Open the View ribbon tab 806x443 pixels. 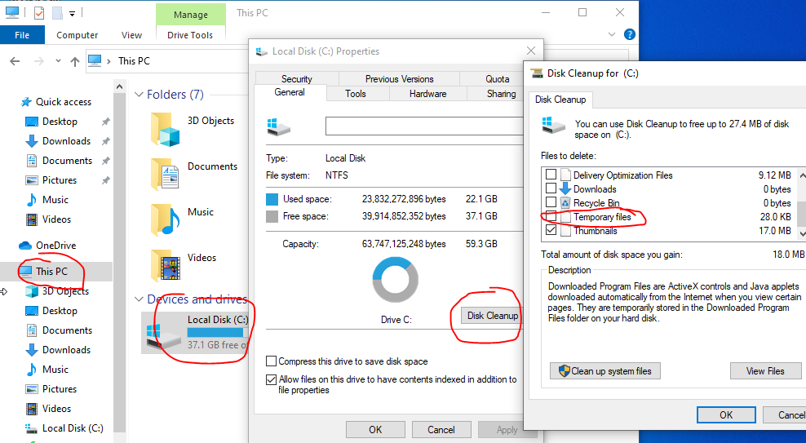point(131,35)
